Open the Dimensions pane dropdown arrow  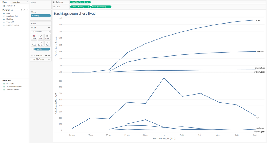[x=28, y=10]
